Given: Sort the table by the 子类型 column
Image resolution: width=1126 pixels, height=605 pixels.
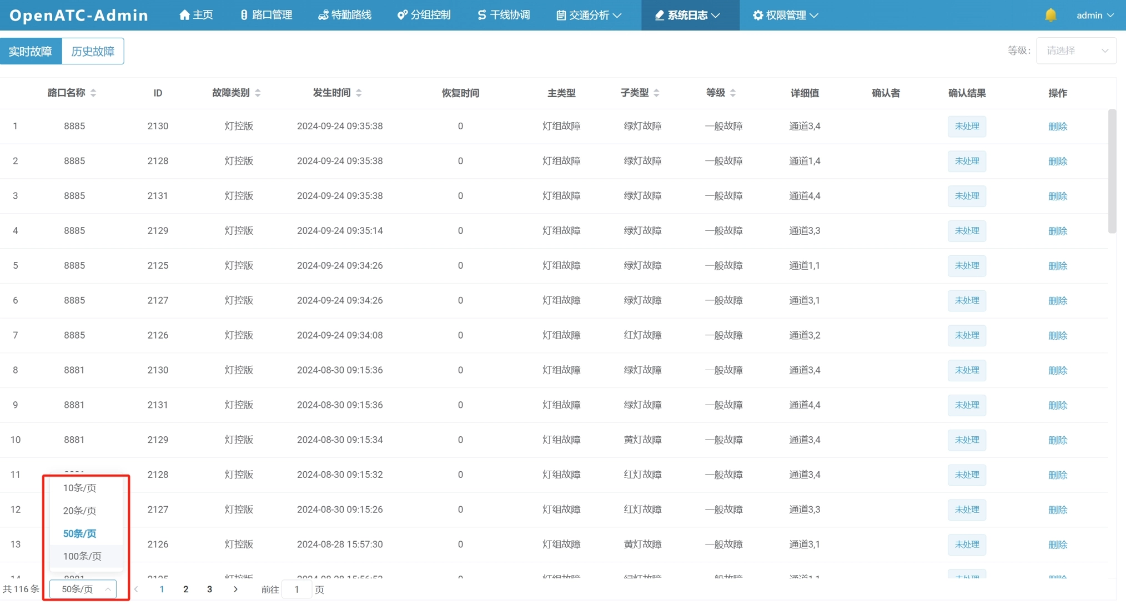Looking at the screenshot, I should coord(656,93).
